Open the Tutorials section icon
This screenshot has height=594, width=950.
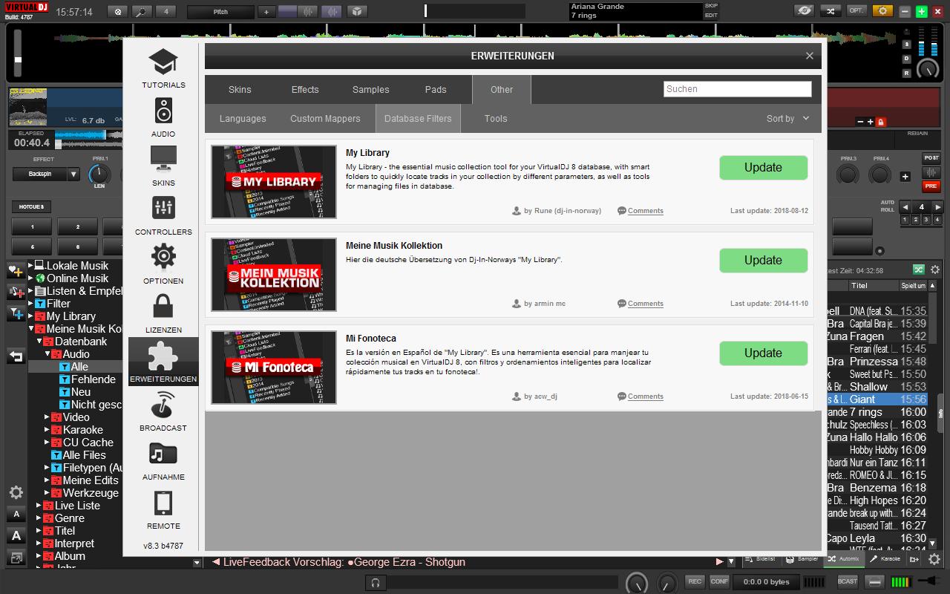coord(163,62)
